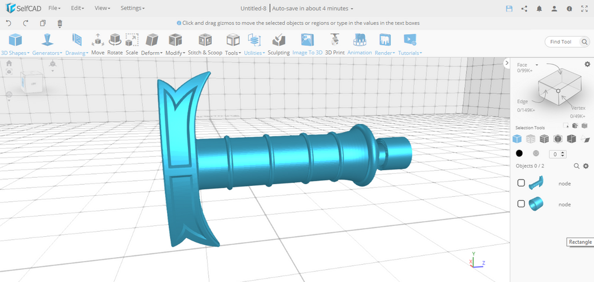The width and height of the screenshot is (594, 282).
Task: Open the Render tool
Action: [x=385, y=45]
